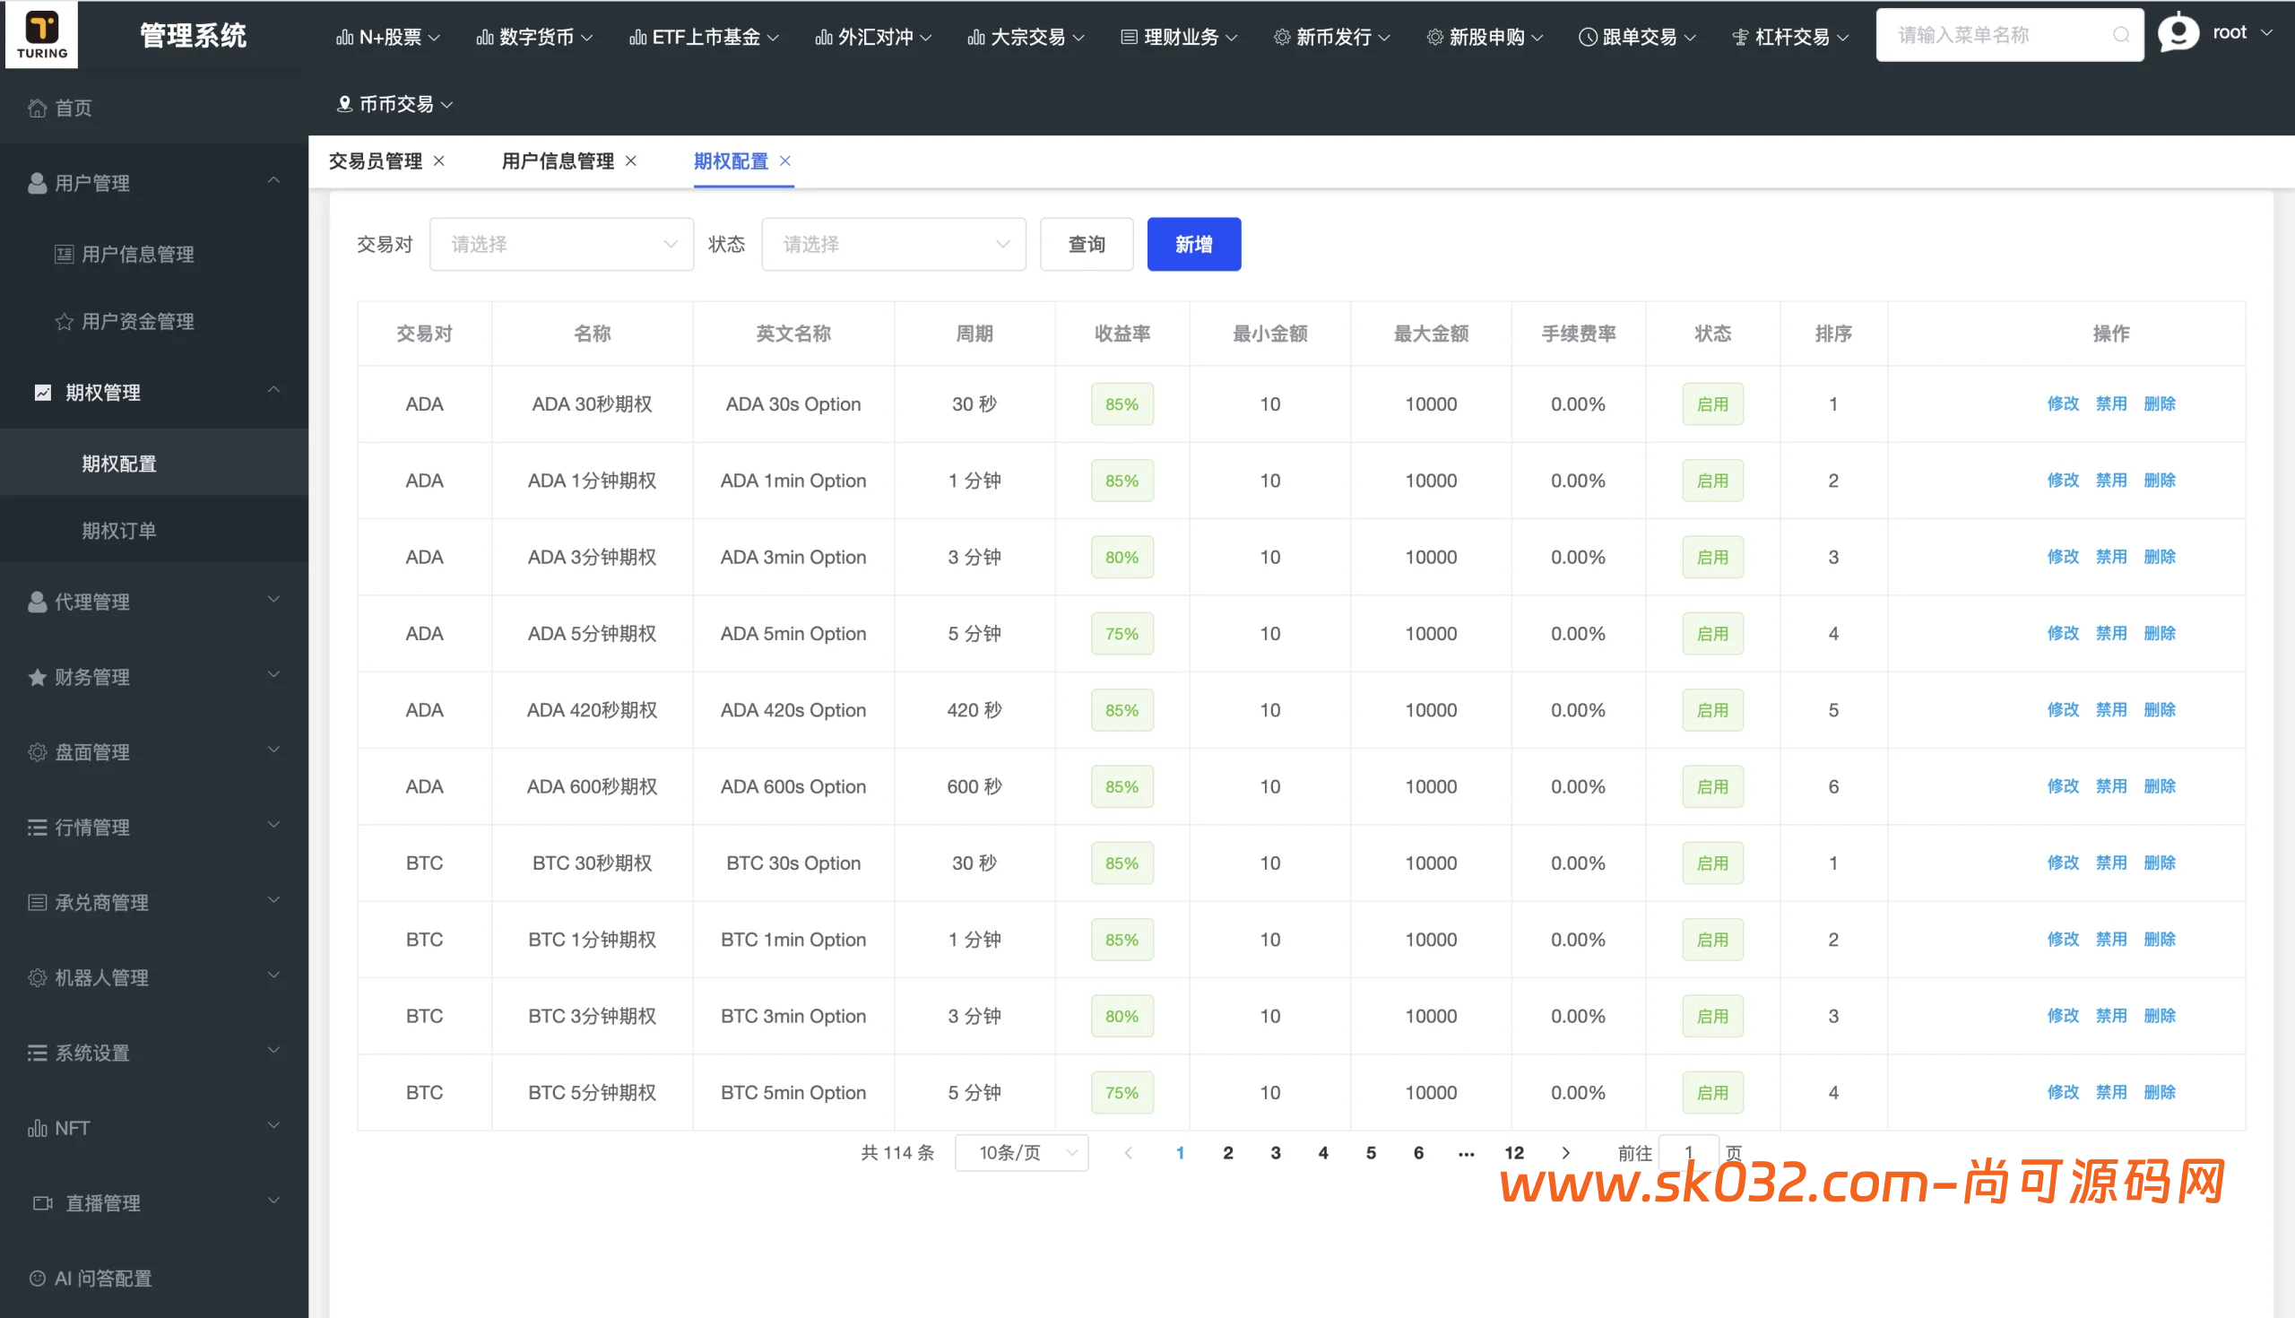The width and height of the screenshot is (2295, 1318).
Task: Navigate to page 2 in pagination
Action: [1228, 1152]
